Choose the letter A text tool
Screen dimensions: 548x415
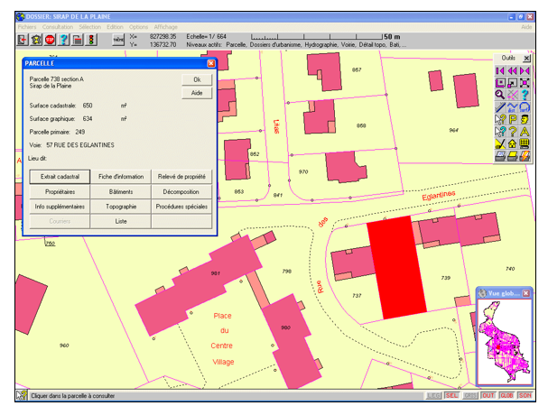pyautogui.click(x=525, y=132)
